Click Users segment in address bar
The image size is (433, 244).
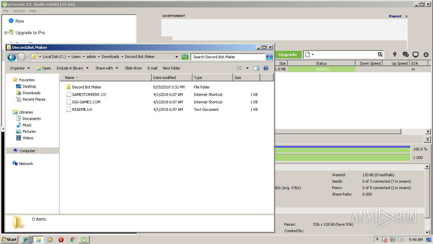[x=76, y=57]
